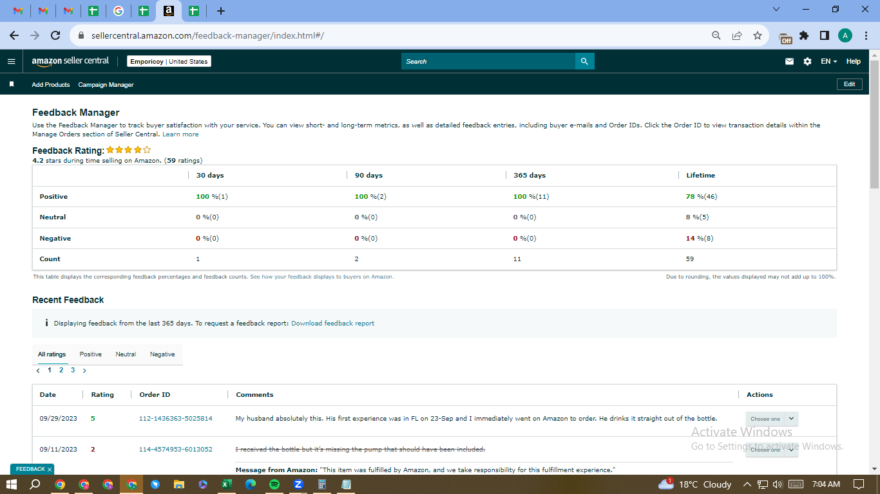Zoom with the browser magnifier icon
Screen dimensions: 880x494
coord(716,35)
